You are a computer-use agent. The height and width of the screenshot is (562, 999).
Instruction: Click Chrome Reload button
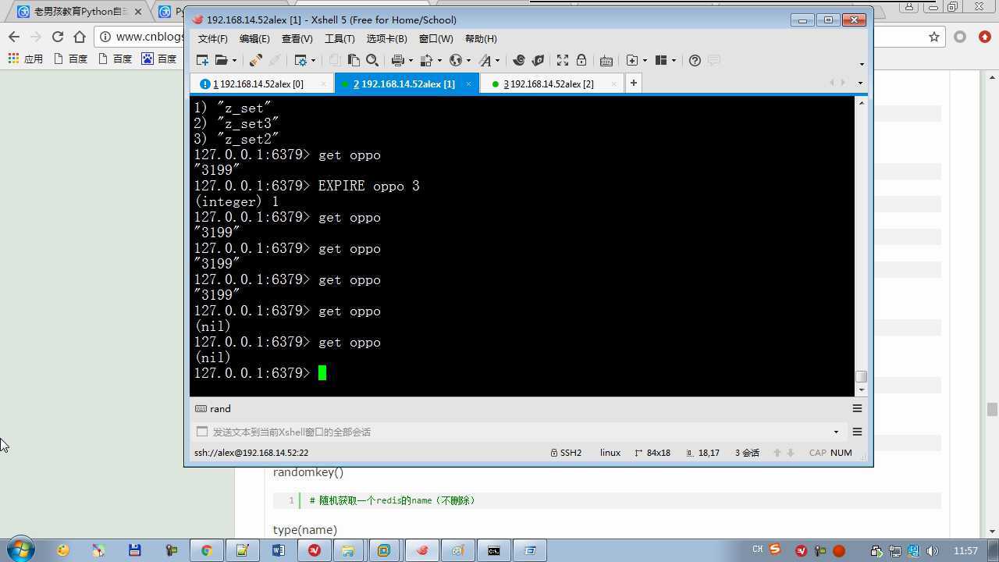(58, 37)
